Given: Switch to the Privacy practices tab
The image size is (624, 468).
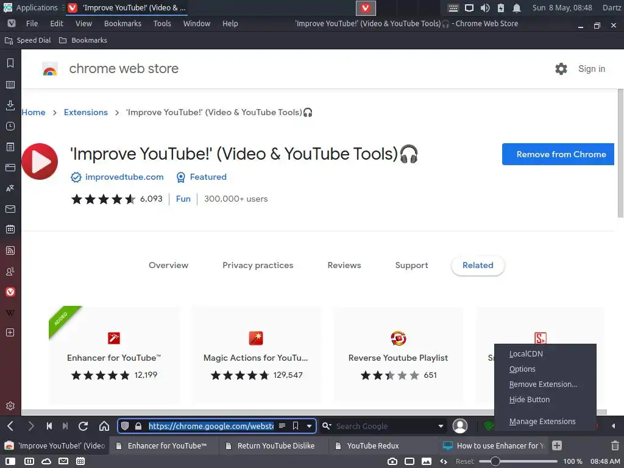Looking at the screenshot, I should point(258,266).
